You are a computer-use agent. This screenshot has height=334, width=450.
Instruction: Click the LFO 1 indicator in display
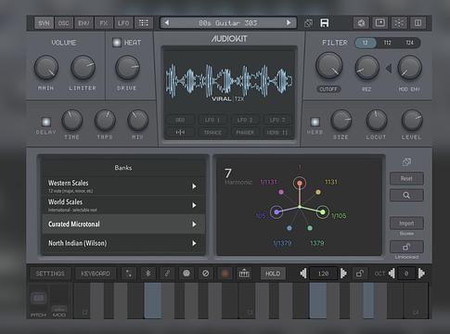212,120
